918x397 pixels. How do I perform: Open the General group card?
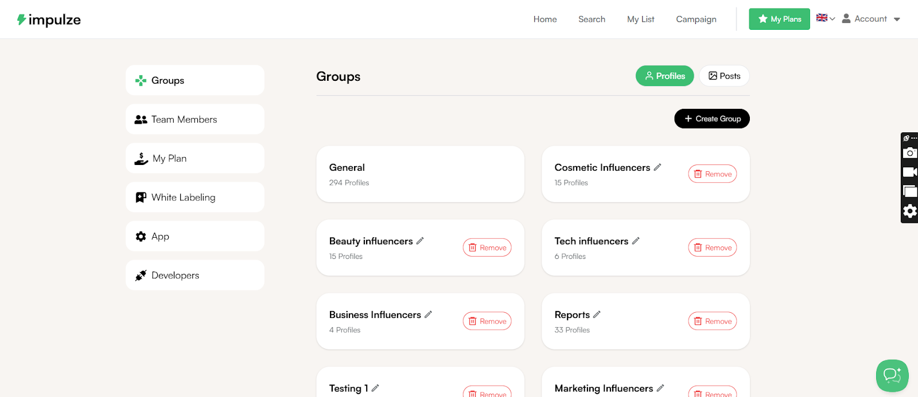point(421,174)
